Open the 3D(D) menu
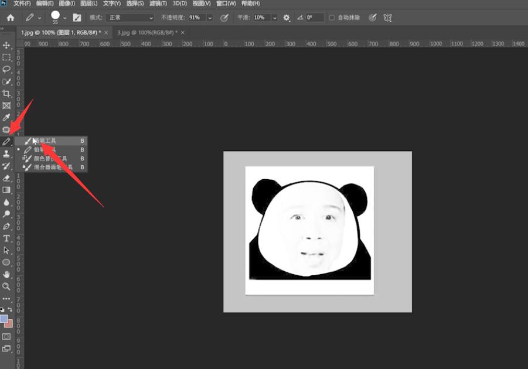 click(x=179, y=4)
